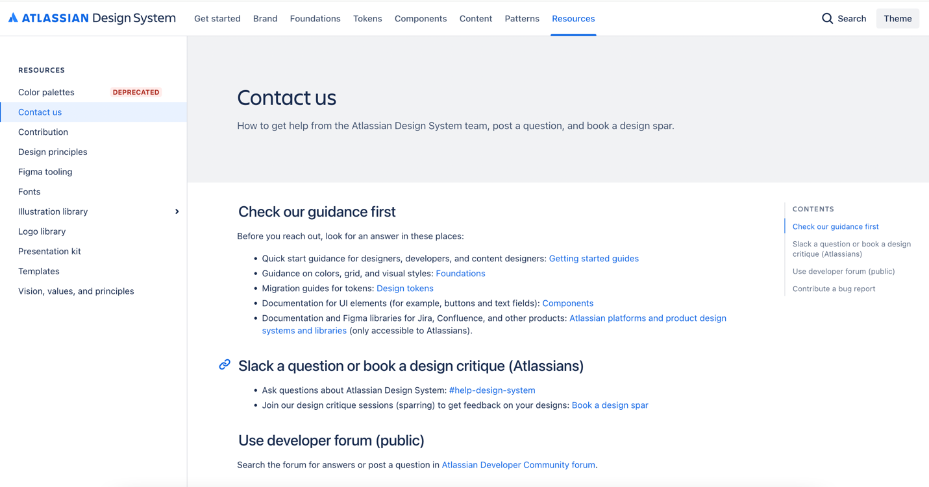
Task: Open the Search magnifier icon
Action: tap(827, 19)
